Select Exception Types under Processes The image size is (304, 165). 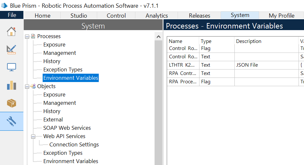[x=63, y=70]
